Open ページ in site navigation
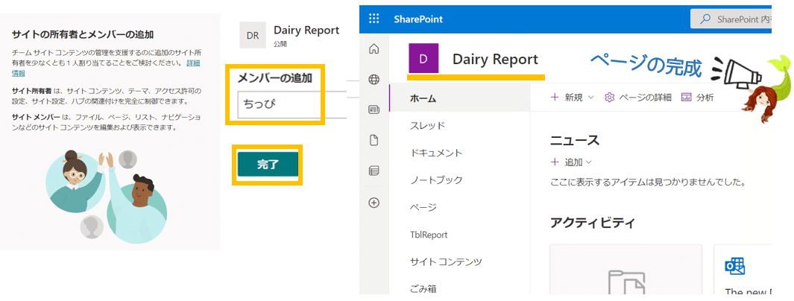 point(423,207)
